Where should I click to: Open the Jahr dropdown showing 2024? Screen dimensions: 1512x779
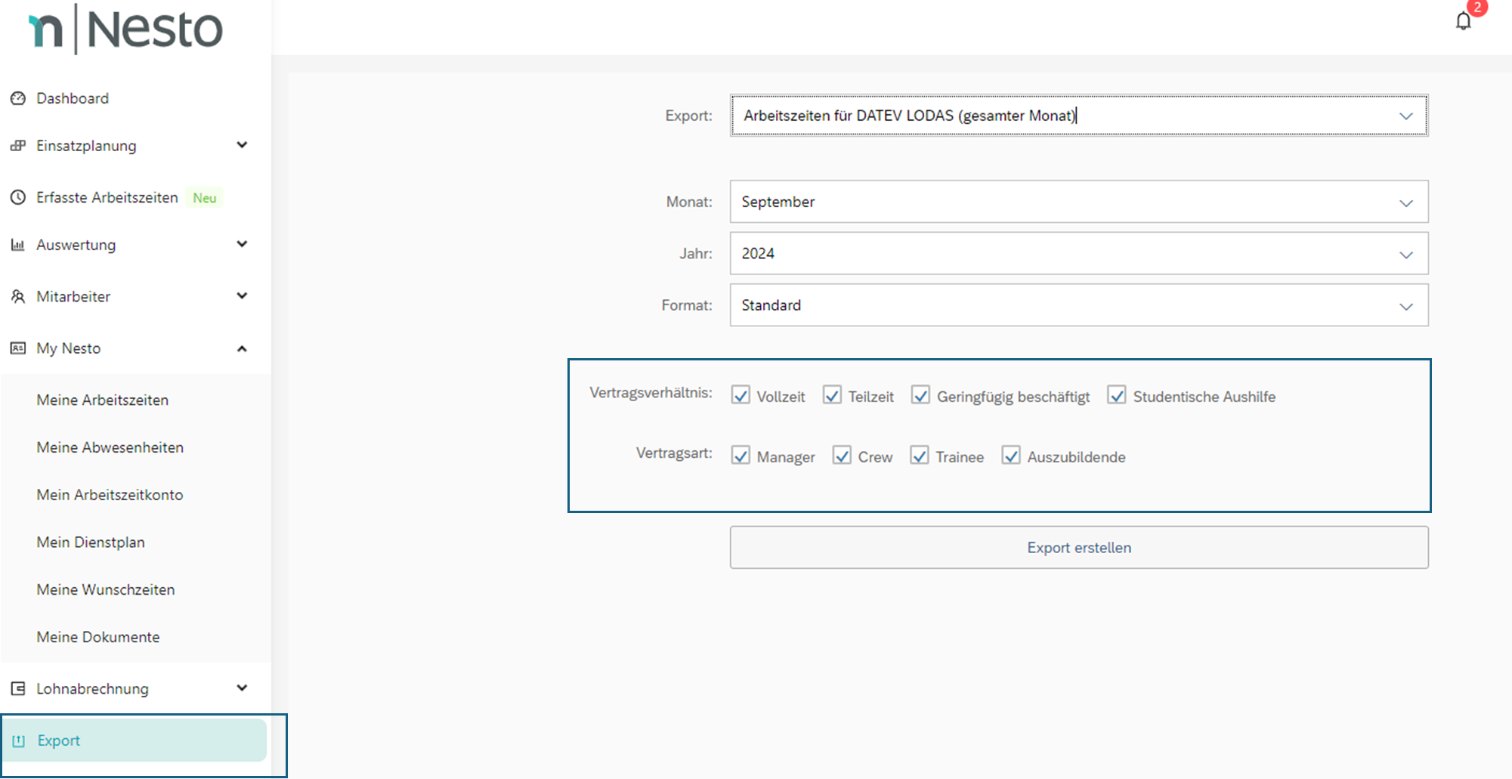(1078, 253)
